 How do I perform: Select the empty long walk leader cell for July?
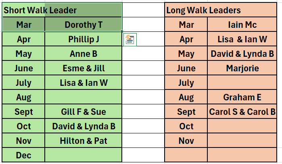242,83
